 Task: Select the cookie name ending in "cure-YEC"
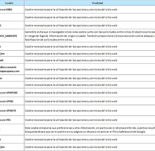pos(5,120)
